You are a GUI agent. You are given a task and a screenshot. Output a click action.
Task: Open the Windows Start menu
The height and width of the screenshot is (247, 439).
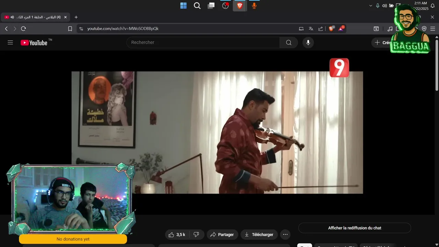(183, 5)
